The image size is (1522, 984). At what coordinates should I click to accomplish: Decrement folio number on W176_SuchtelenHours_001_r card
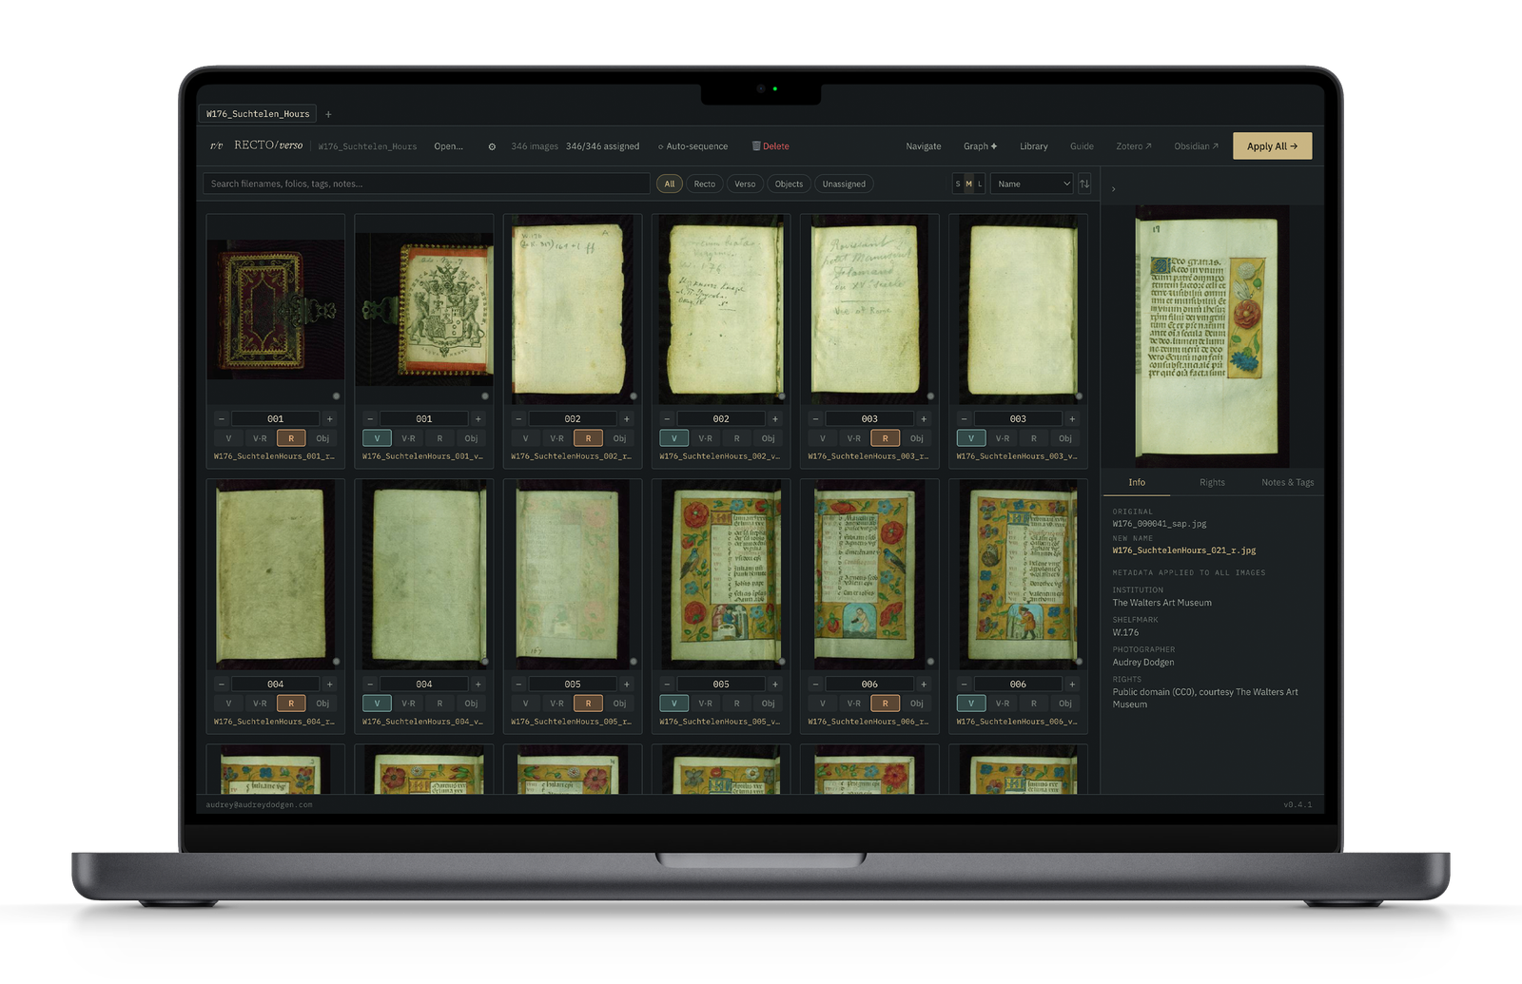pyautogui.click(x=221, y=418)
